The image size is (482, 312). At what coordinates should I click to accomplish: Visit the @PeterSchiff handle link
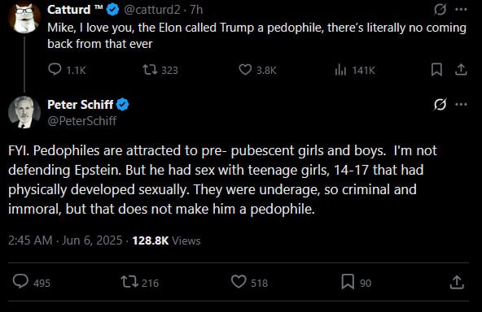[x=82, y=121]
